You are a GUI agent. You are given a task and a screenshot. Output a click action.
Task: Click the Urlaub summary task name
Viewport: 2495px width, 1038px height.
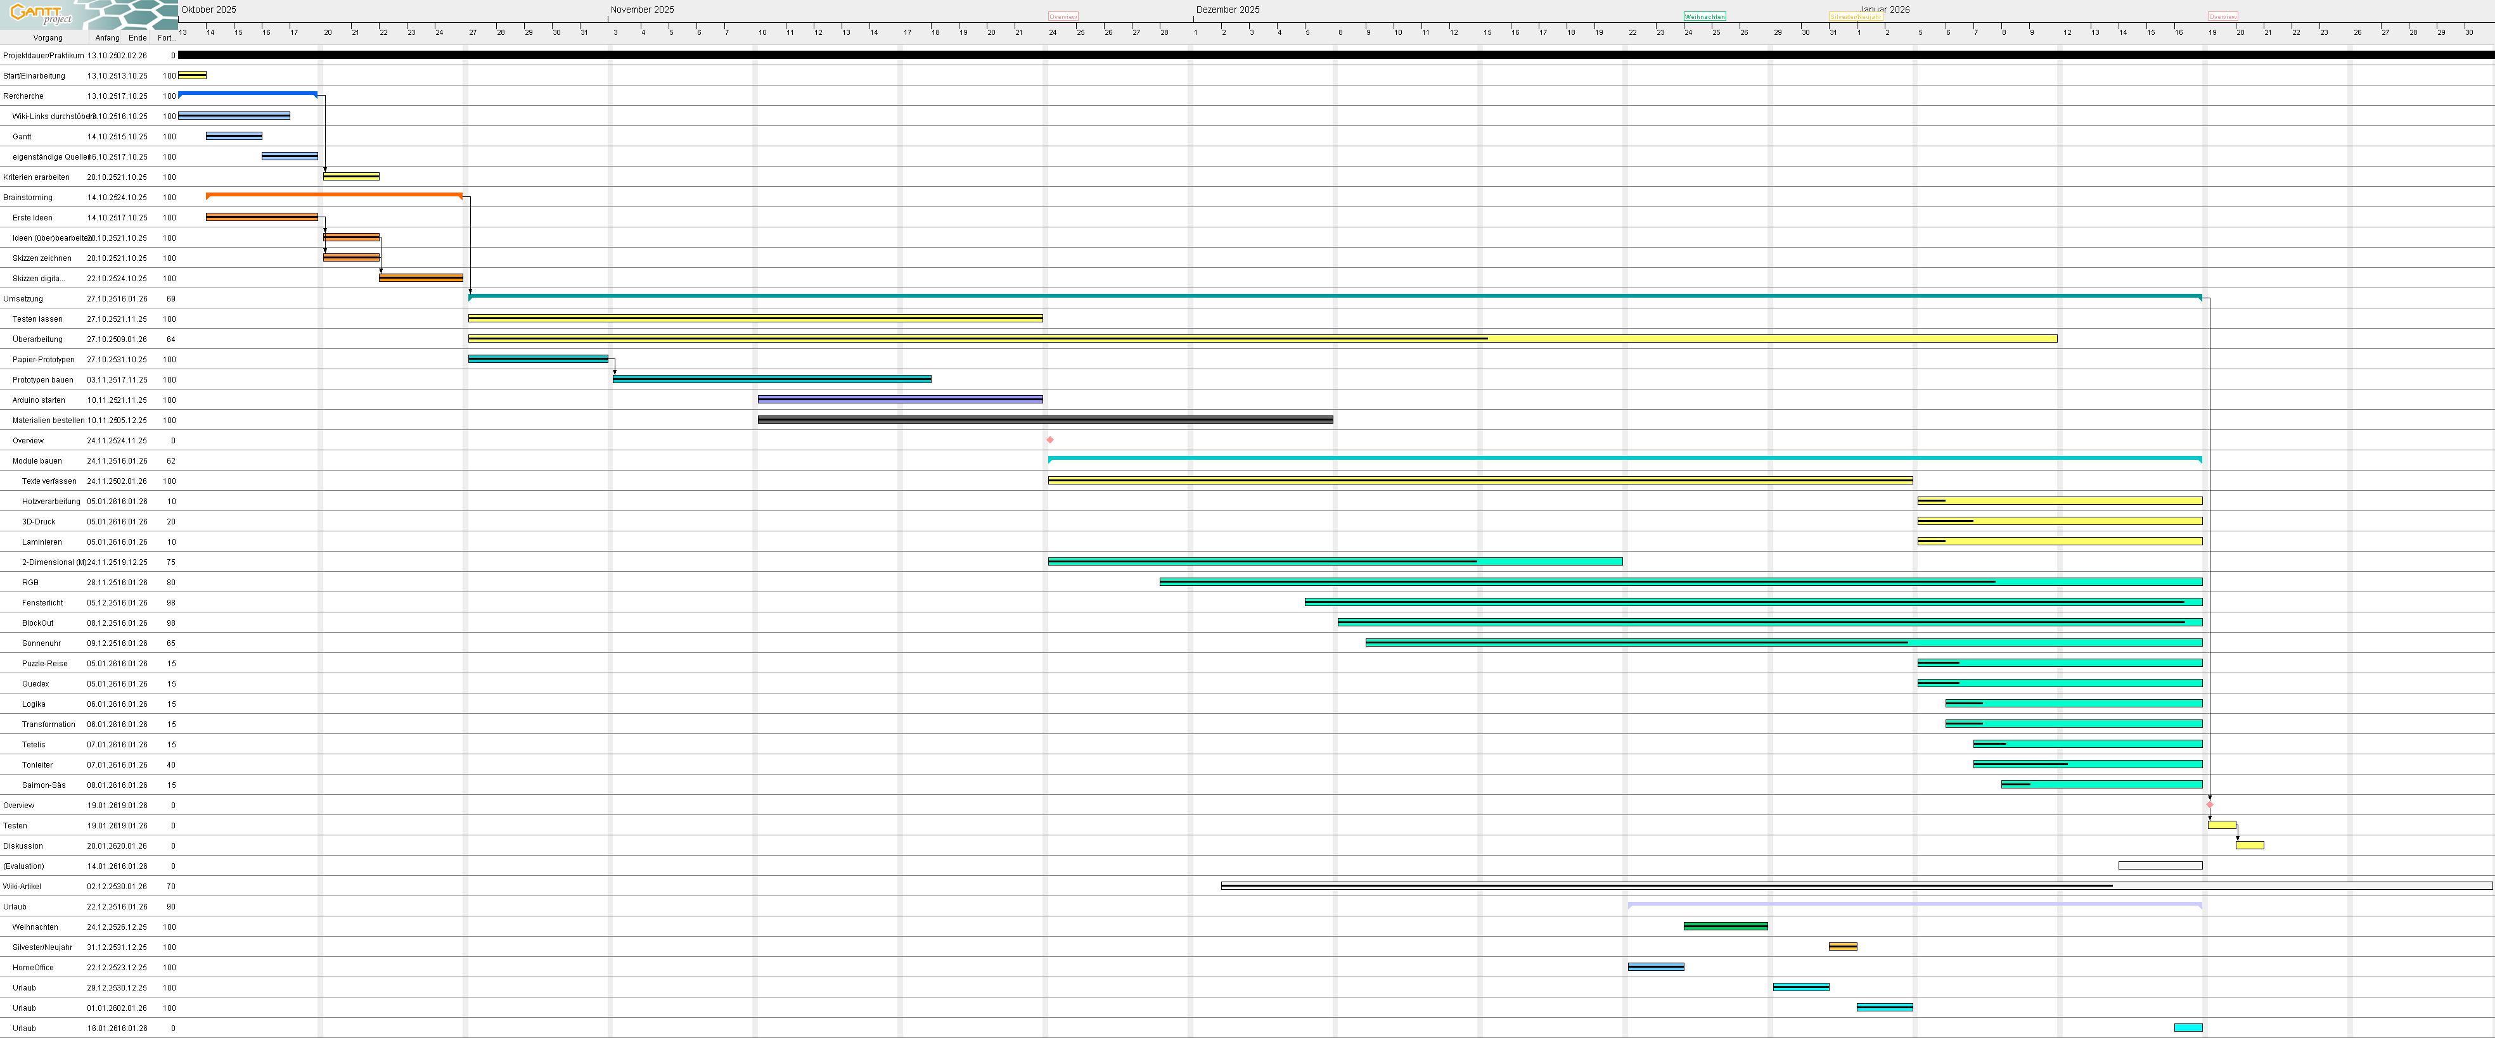pyautogui.click(x=15, y=908)
